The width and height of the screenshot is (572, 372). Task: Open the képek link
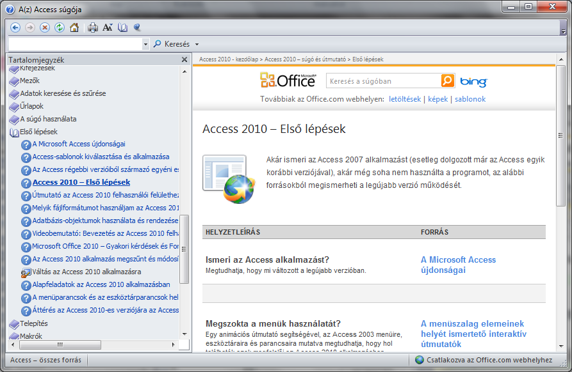pos(437,99)
